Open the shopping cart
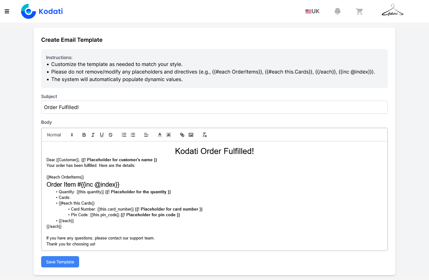The image size is (429, 280). (359, 12)
